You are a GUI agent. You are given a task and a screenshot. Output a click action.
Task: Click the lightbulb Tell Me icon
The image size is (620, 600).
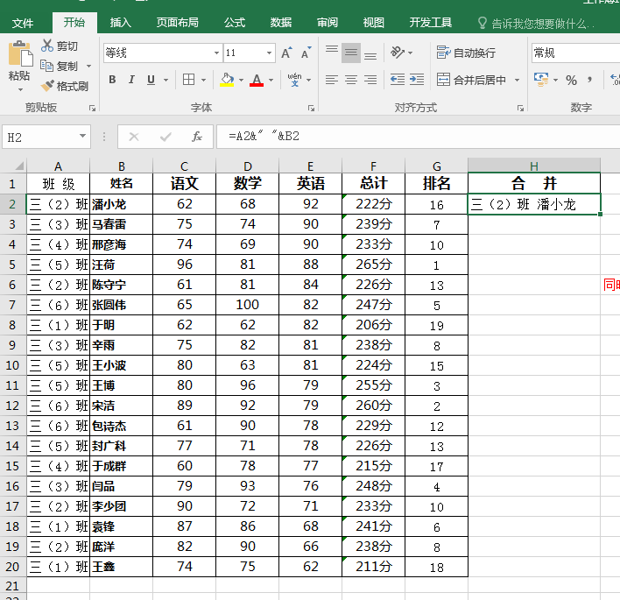click(482, 23)
